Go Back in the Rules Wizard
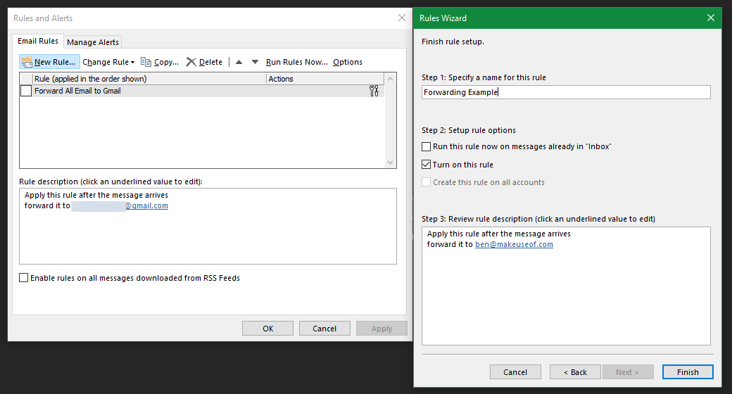This screenshot has height=394, width=732. [x=575, y=372]
